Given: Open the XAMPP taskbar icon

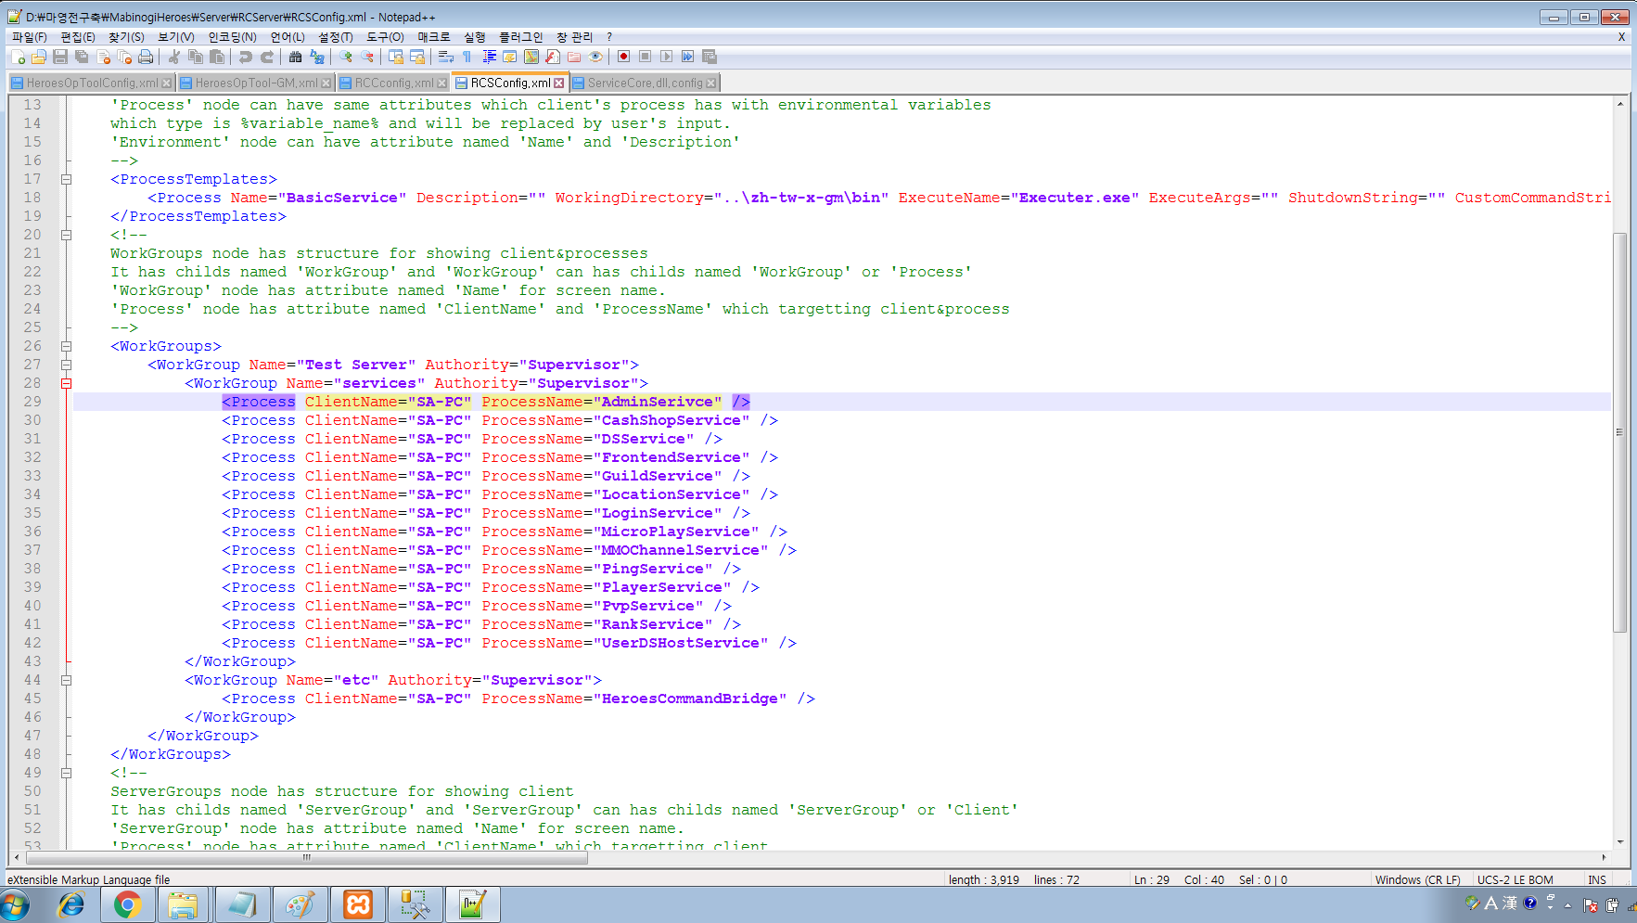Looking at the screenshot, I should [358, 904].
